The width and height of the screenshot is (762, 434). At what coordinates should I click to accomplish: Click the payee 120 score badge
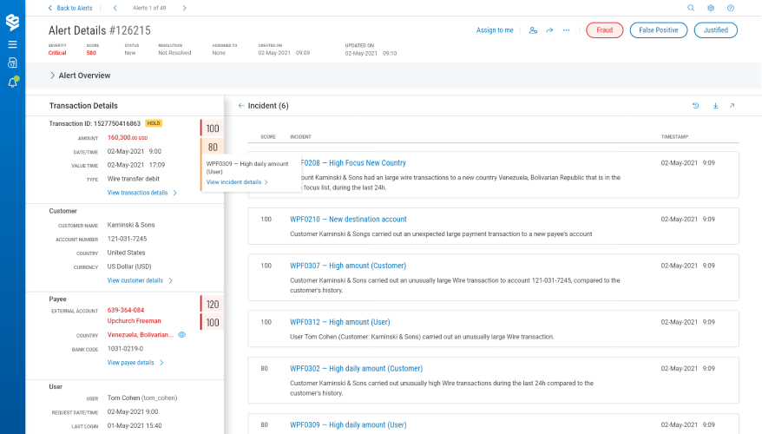(213, 304)
